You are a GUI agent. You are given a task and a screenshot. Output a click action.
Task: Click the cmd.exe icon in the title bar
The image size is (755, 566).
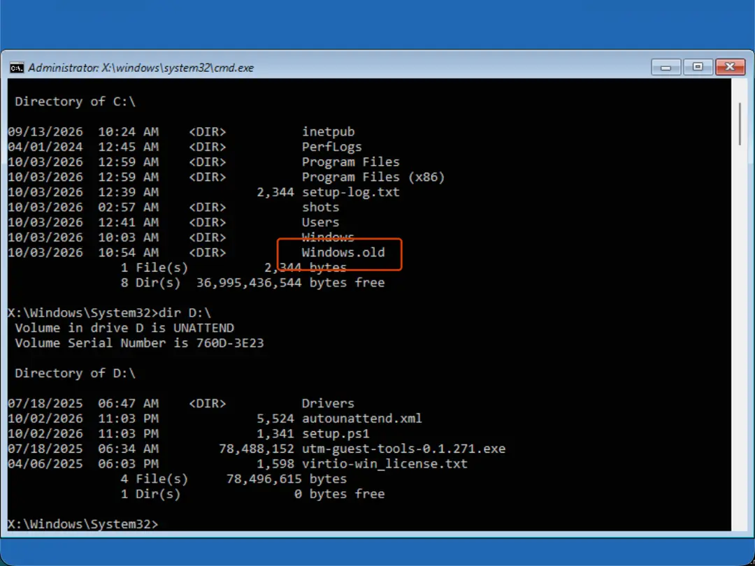tap(17, 67)
